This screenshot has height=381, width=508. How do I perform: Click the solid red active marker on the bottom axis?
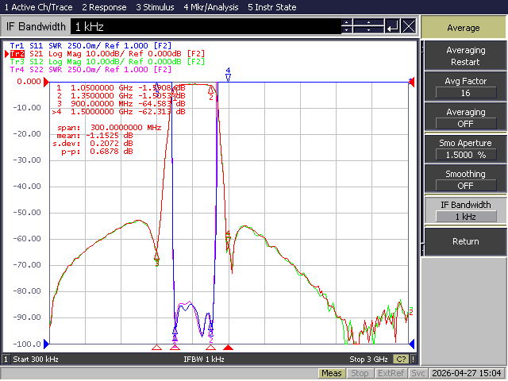(229, 348)
